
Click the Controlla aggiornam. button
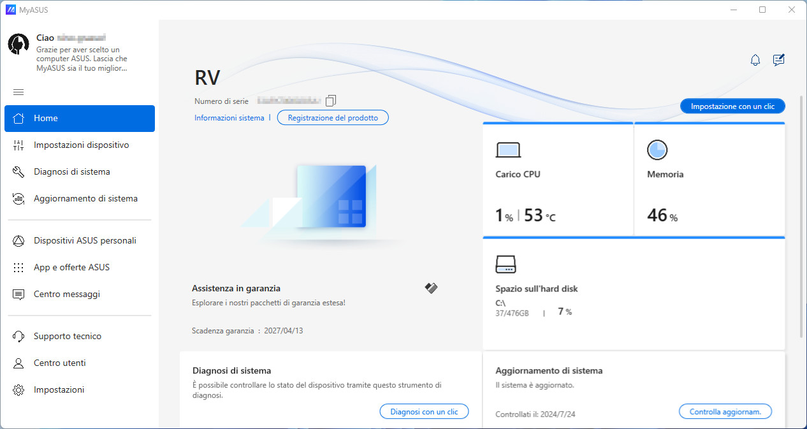pyautogui.click(x=725, y=412)
